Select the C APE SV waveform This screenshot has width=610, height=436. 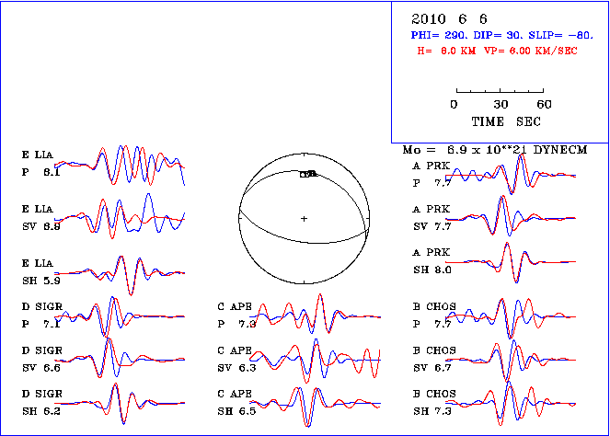[x=315, y=361]
